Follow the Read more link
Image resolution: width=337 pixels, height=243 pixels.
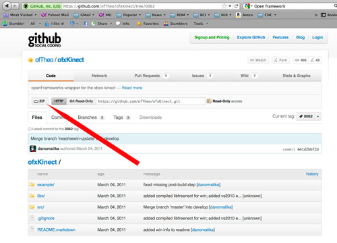132,88
